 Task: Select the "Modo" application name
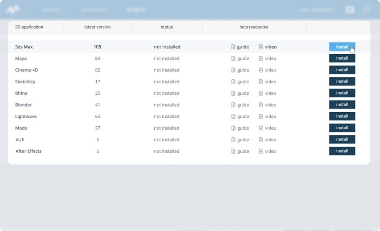21,128
